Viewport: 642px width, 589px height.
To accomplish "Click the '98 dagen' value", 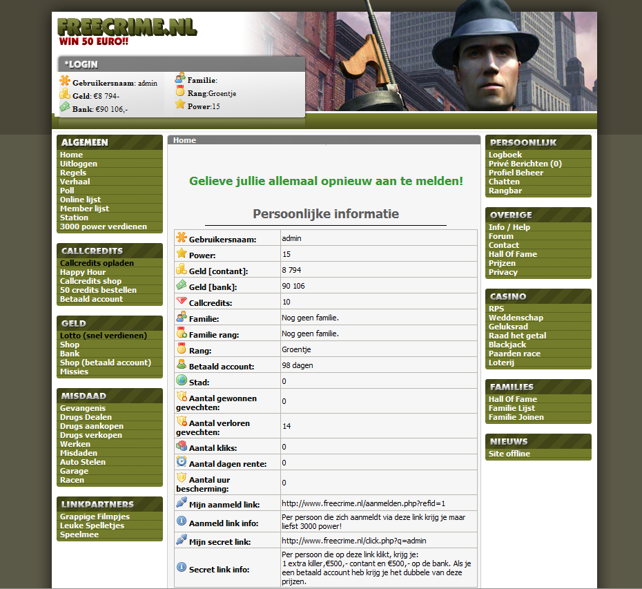I will tap(298, 365).
